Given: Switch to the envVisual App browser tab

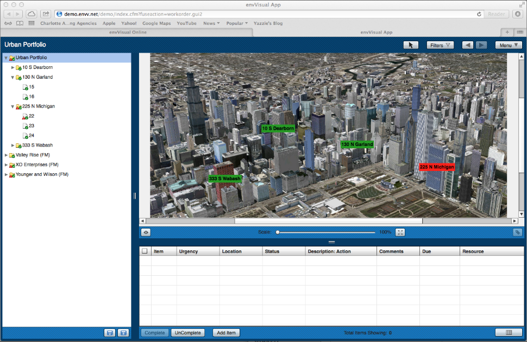Looking at the screenshot, I should (x=377, y=32).
